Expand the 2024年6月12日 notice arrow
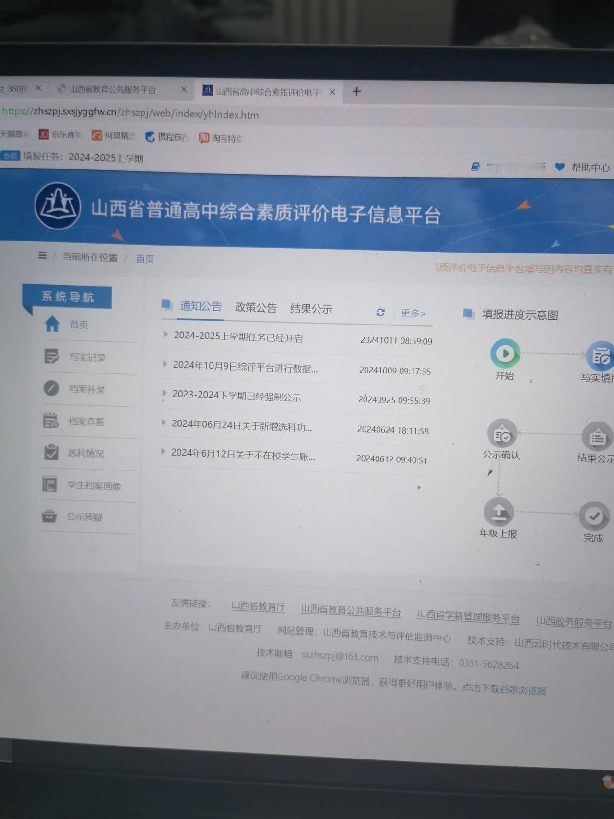Screen dimensions: 614x819 (163, 451)
